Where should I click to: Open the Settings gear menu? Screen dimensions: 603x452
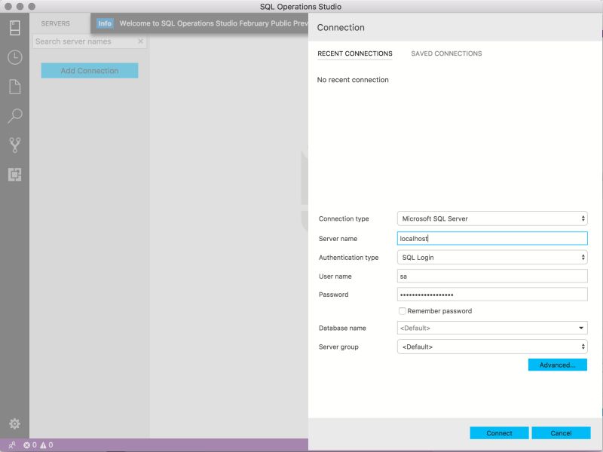15,424
